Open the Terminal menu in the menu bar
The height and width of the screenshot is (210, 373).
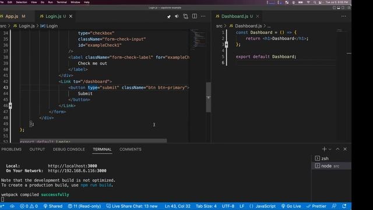[62, 2]
